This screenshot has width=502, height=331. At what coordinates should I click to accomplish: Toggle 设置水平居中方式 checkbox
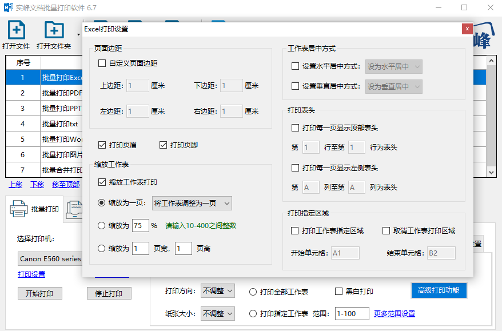295,66
